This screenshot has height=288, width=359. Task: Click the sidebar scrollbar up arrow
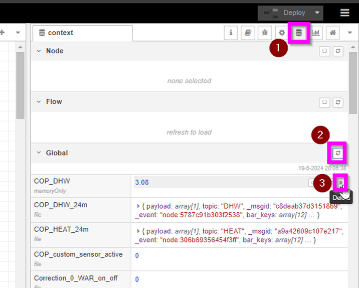pos(353,47)
